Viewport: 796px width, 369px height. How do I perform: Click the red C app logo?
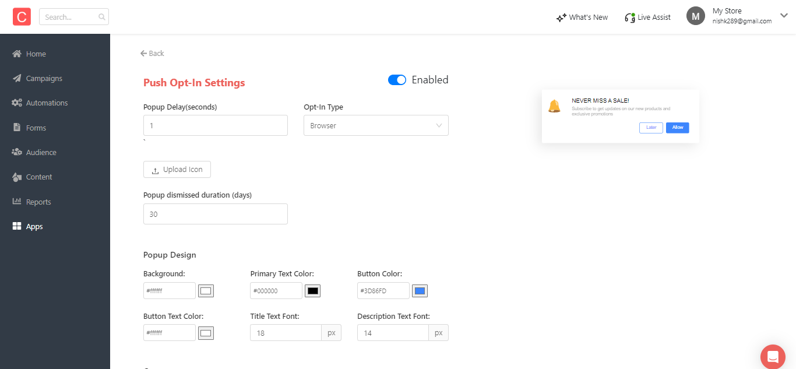(22, 17)
